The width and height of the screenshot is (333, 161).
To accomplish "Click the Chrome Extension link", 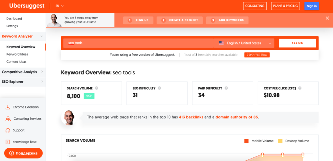I will point(26,107).
